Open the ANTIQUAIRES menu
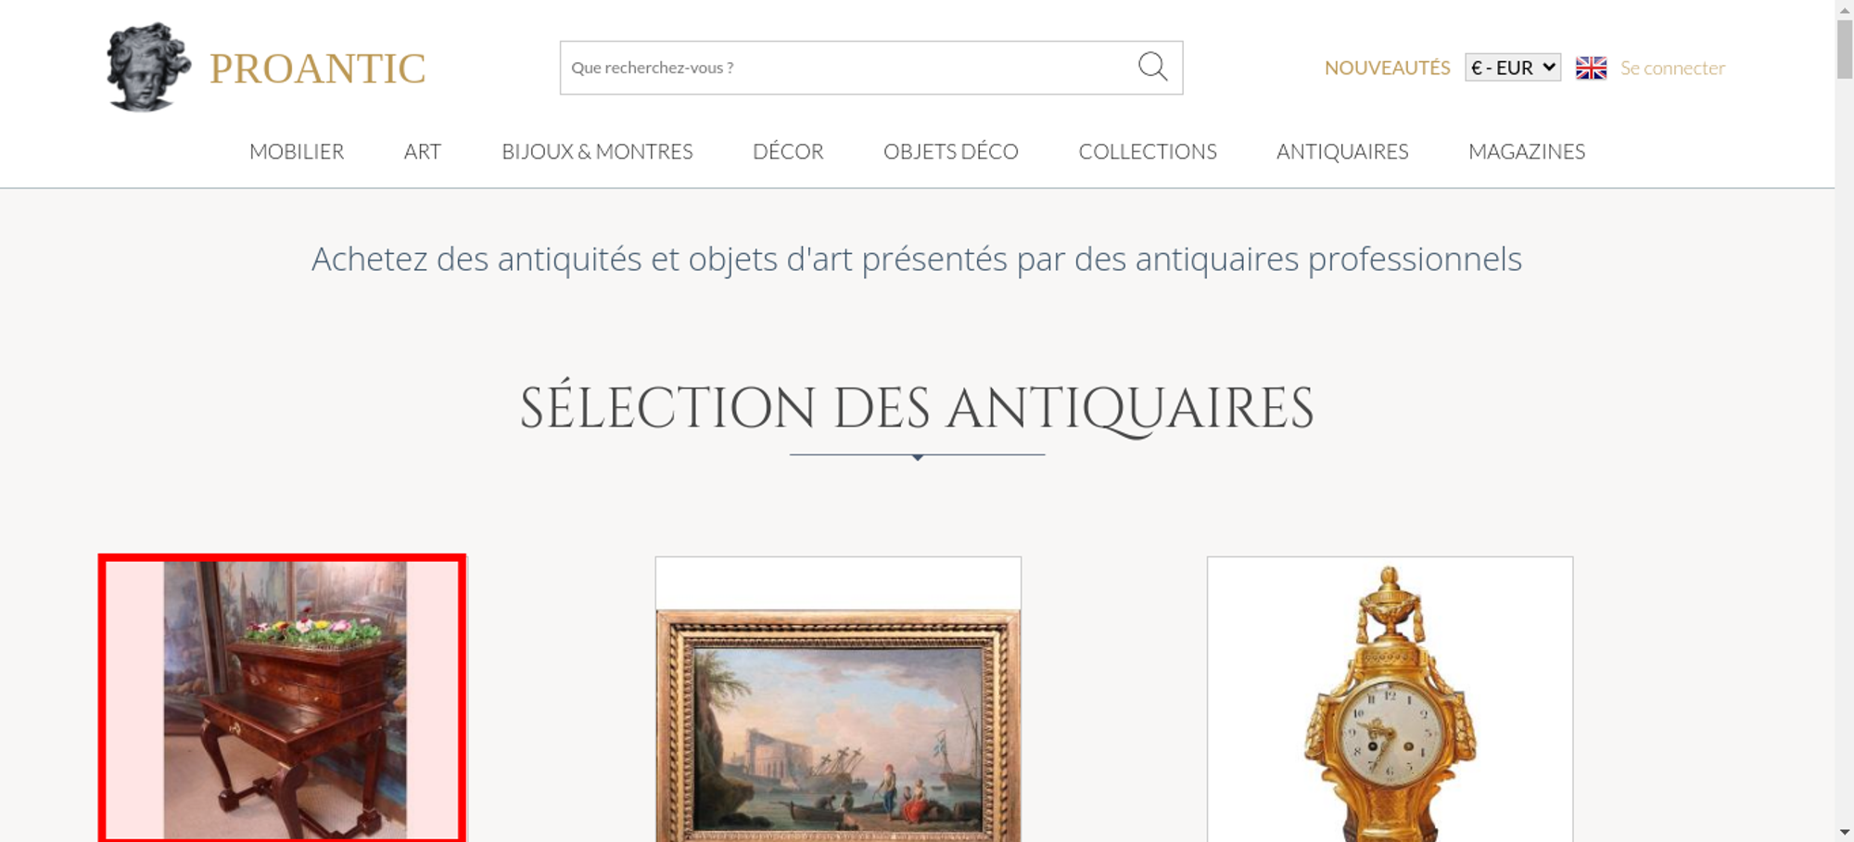 click(1342, 151)
